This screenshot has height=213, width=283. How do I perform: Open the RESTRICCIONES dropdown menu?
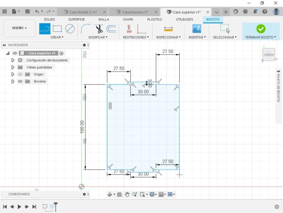click(x=136, y=37)
